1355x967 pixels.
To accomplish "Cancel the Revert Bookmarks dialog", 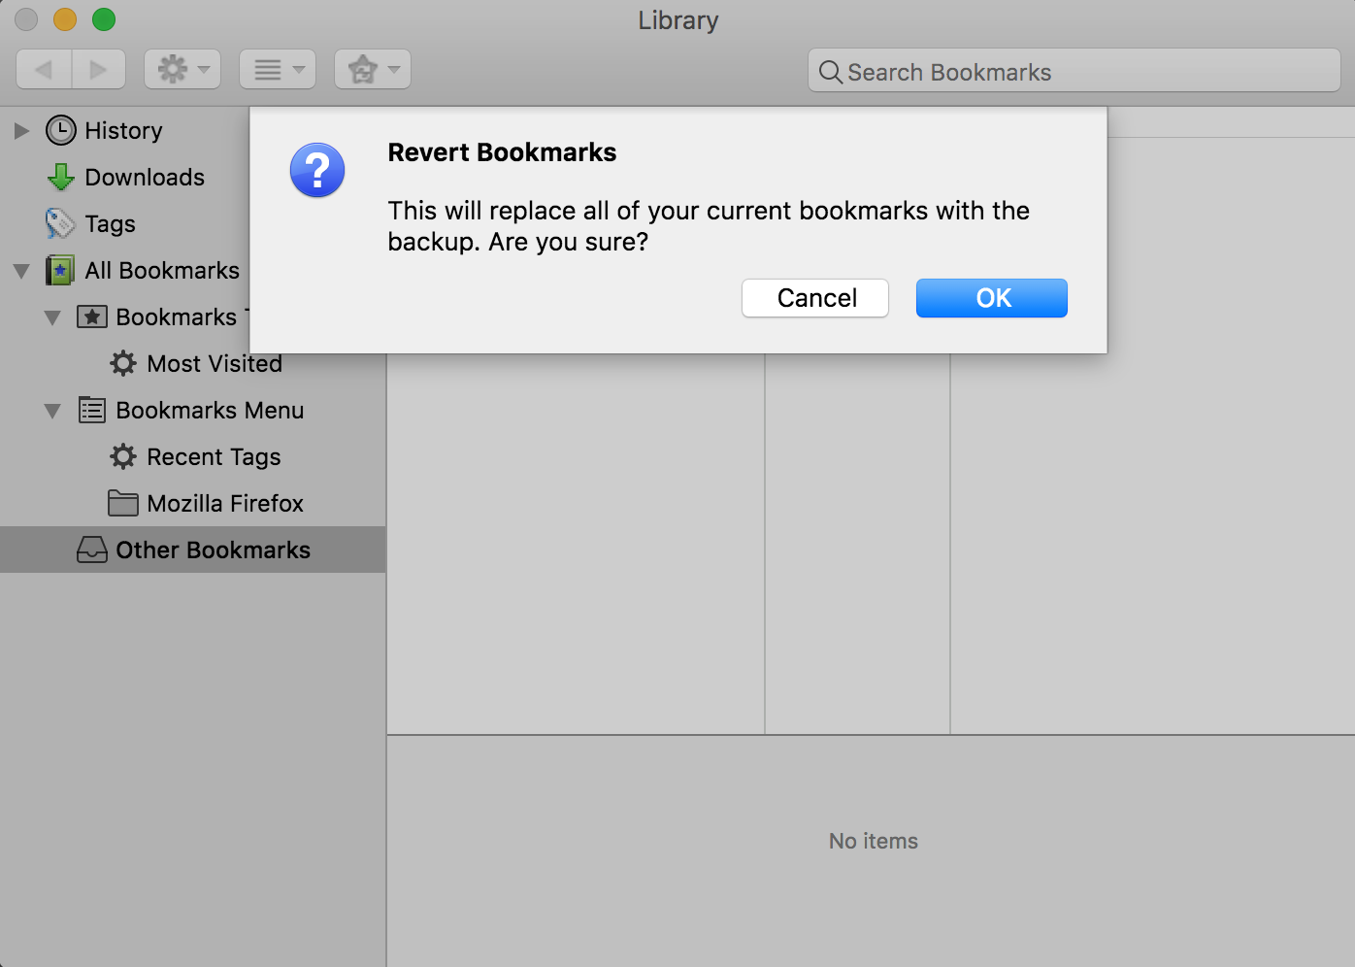I will pos(815,298).
